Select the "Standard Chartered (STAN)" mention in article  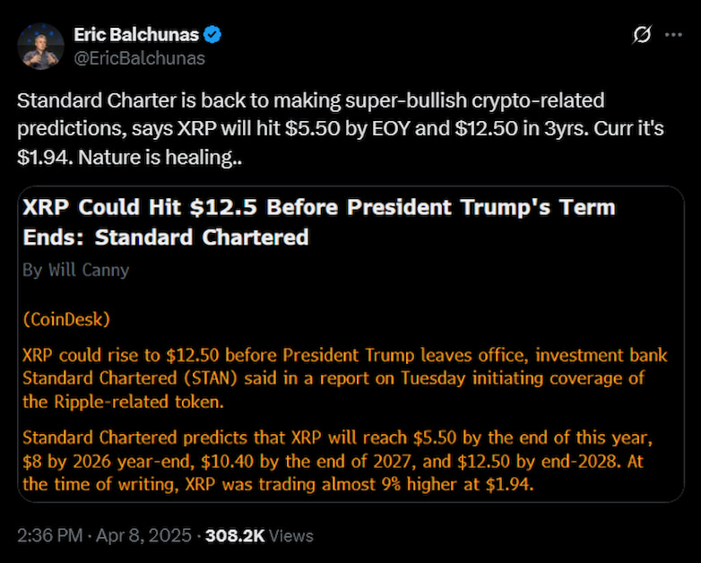tap(130, 378)
